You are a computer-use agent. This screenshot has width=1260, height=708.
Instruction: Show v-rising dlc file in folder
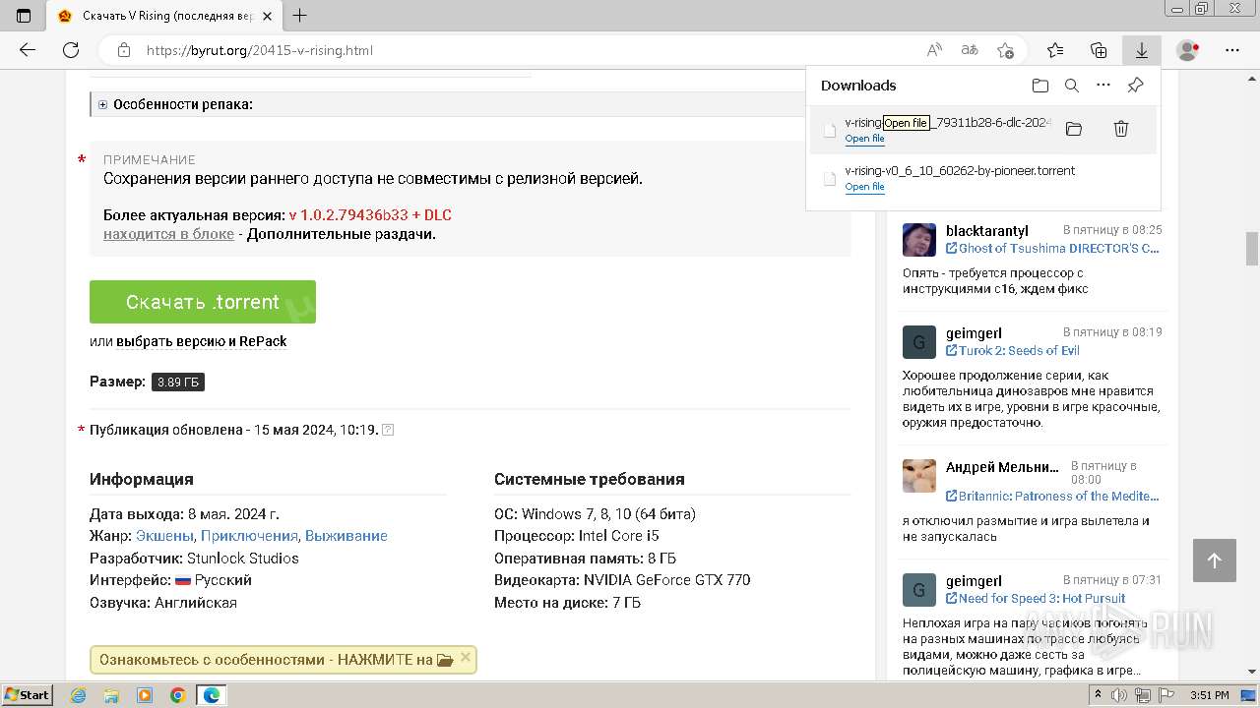click(x=1074, y=129)
